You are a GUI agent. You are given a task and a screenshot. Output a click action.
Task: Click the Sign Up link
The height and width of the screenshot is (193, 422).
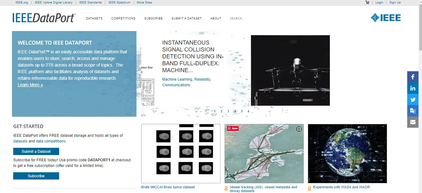(x=395, y=3)
